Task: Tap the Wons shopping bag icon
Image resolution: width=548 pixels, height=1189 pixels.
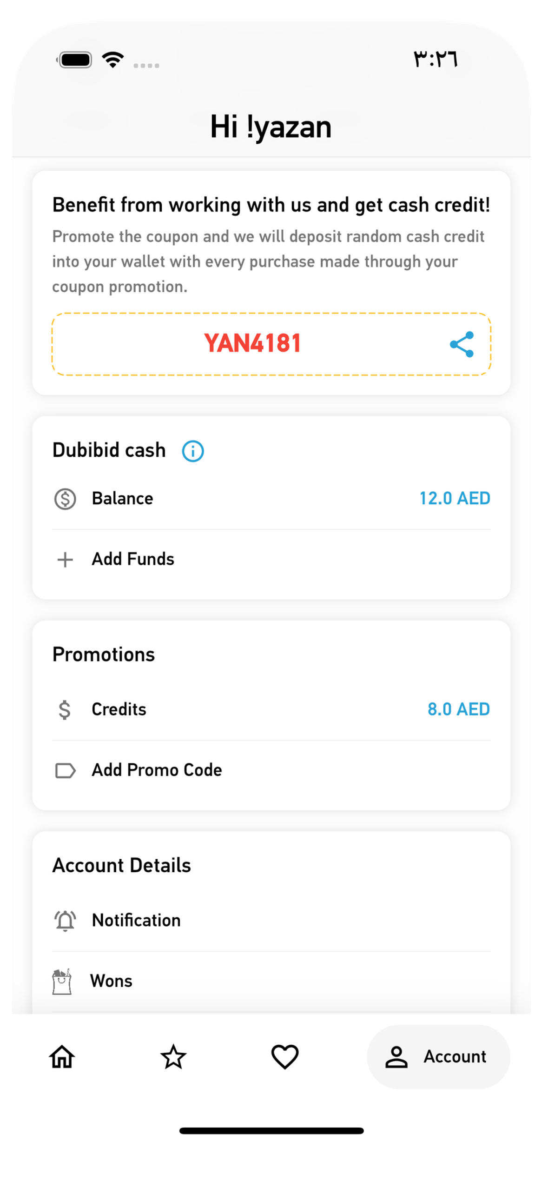Action: click(62, 981)
